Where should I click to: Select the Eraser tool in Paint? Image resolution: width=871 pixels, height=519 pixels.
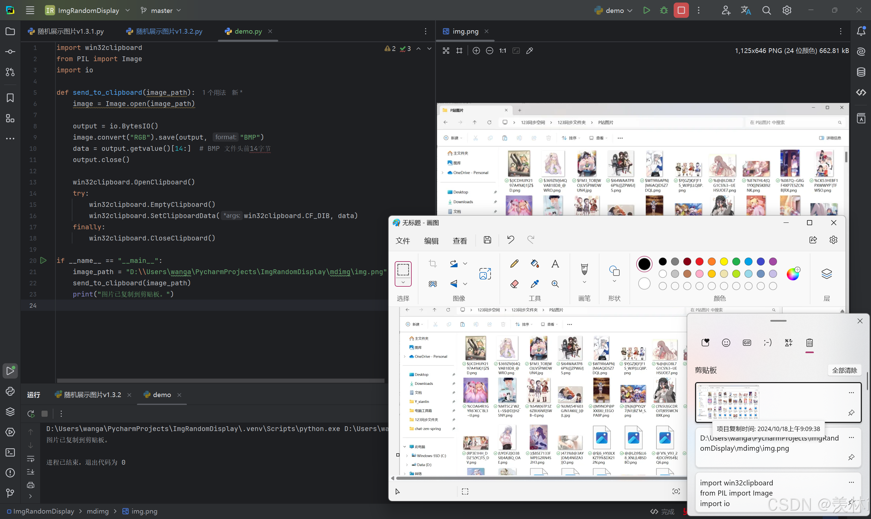514,284
